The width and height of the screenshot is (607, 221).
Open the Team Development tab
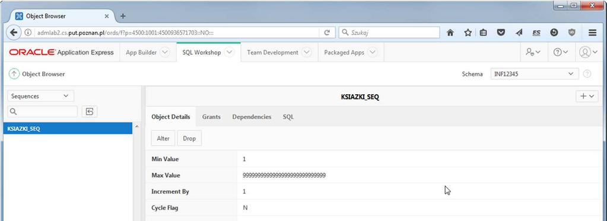[x=272, y=52]
